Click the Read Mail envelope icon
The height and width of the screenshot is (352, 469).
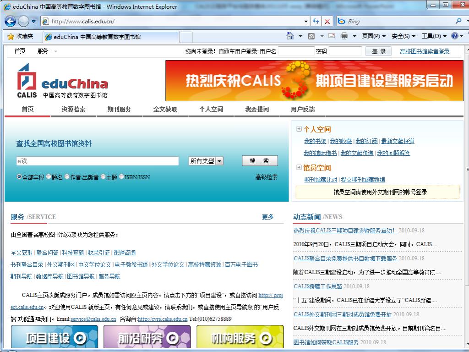point(332,36)
